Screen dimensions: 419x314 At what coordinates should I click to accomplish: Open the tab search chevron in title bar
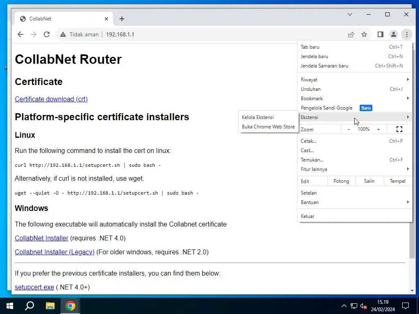(x=350, y=14)
